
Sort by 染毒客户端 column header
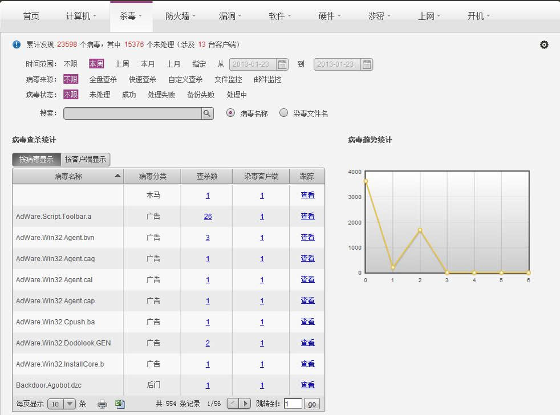click(261, 176)
